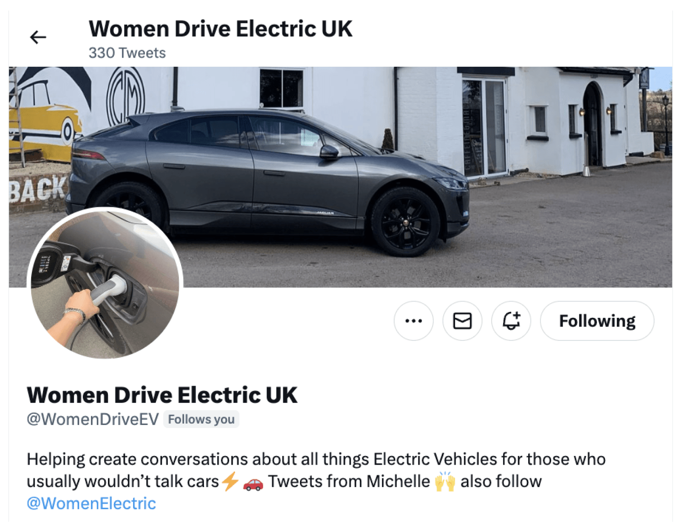Click the Follows you badge

tap(201, 419)
